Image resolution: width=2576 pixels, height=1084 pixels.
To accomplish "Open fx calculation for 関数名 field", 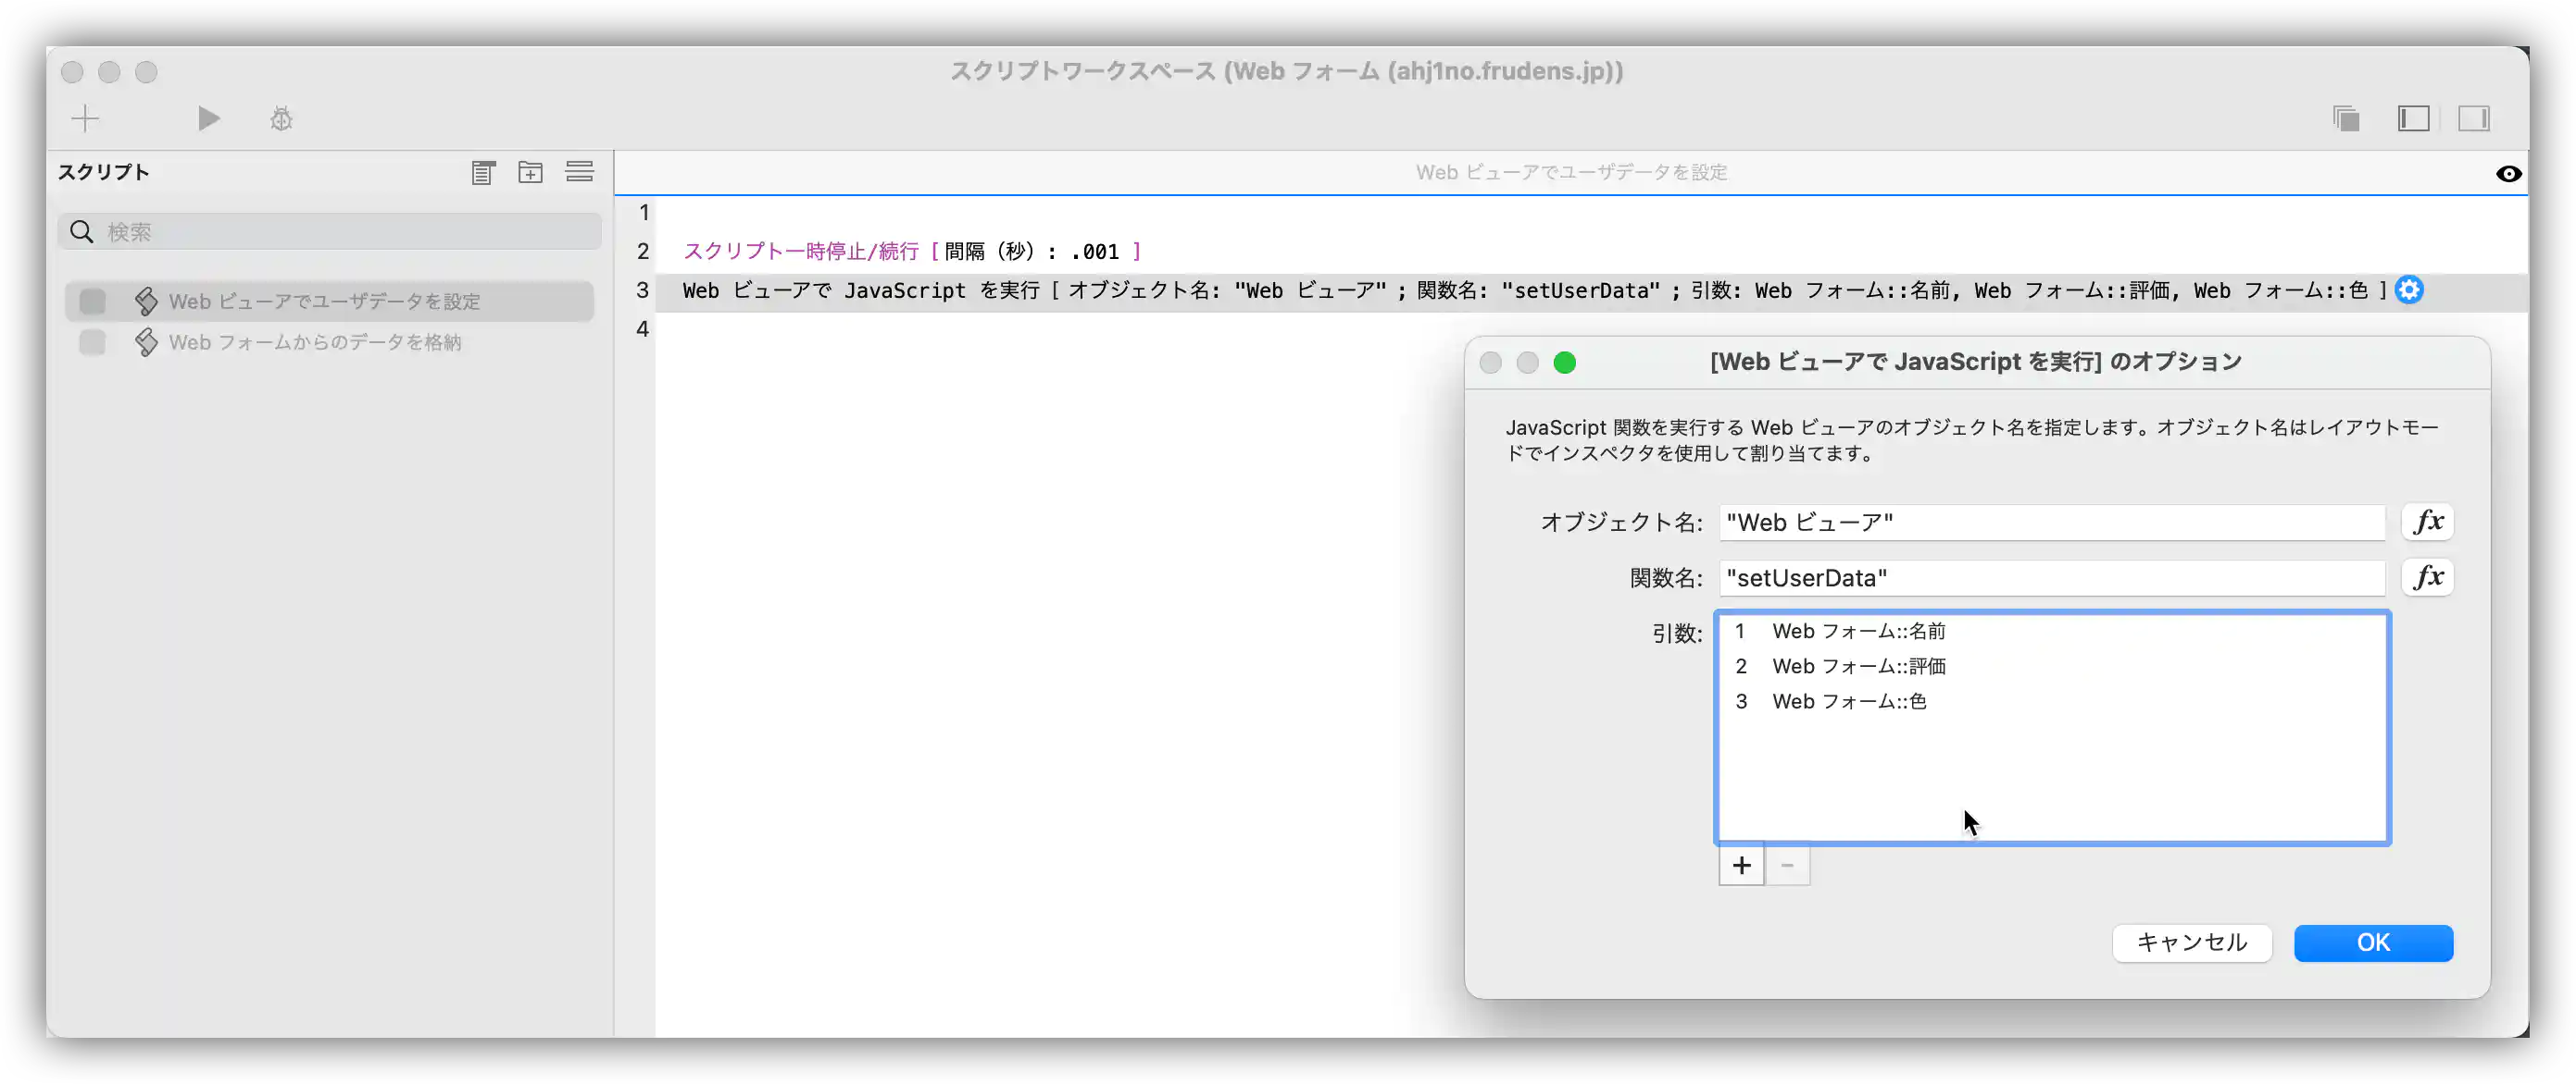I will tap(2427, 577).
